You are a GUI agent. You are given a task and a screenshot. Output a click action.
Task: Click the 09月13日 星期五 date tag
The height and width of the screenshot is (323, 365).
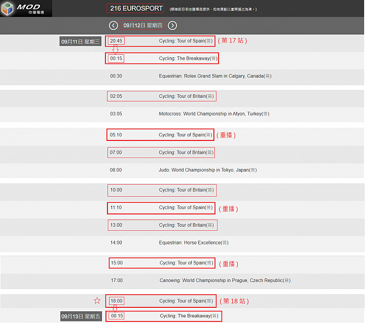coord(81,316)
